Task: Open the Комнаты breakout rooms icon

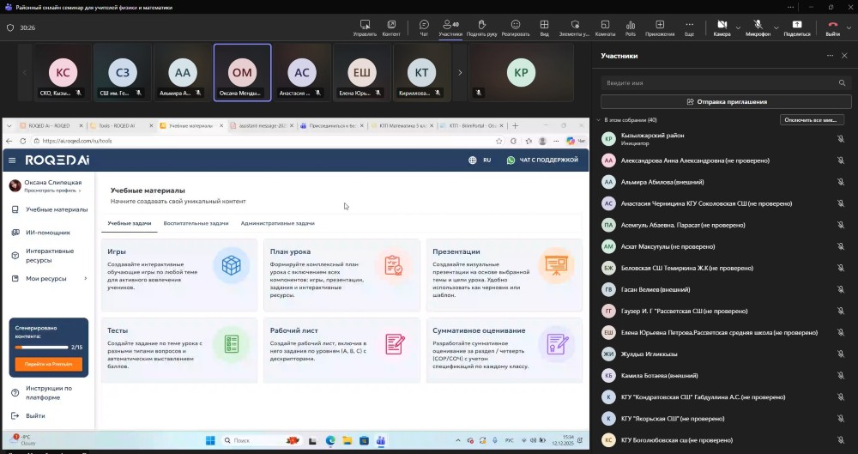Action: click(x=605, y=25)
